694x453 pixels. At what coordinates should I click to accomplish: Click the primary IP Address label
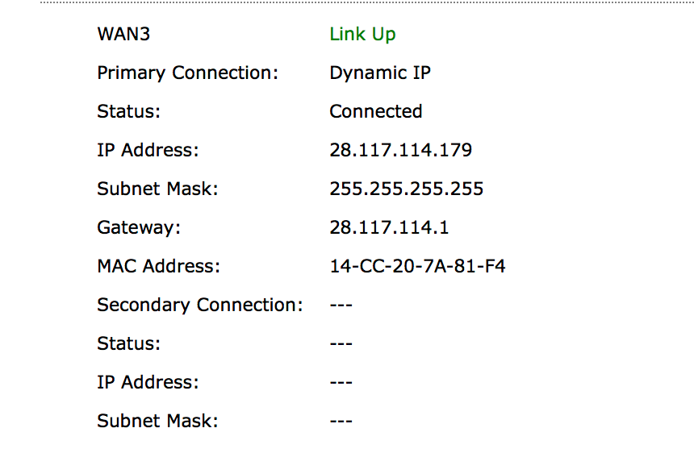click(148, 150)
